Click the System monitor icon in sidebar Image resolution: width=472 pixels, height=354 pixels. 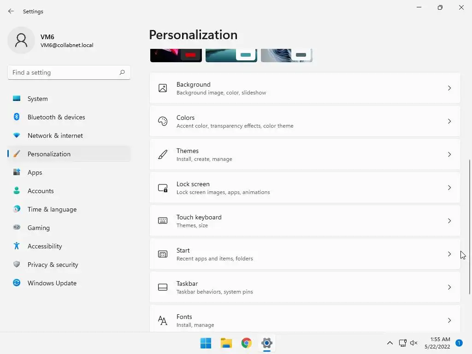click(x=17, y=99)
